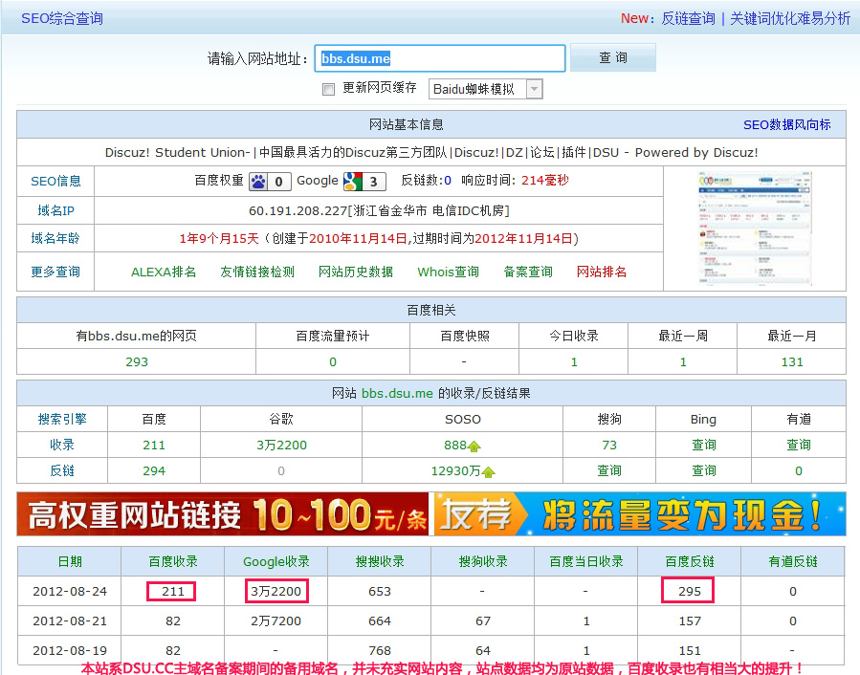Click the 有道反链 column header
The height and width of the screenshot is (675, 860).
coord(792,561)
